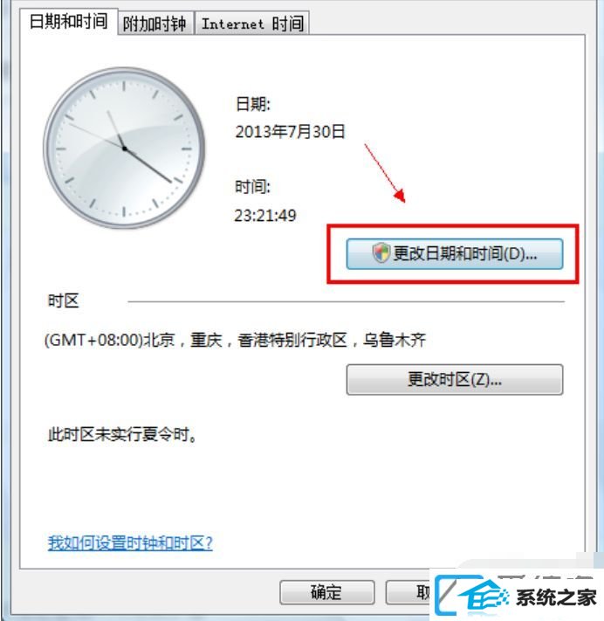
Task: Open the 我如何设置时钟和时区? help link
Action: [x=130, y=542]
